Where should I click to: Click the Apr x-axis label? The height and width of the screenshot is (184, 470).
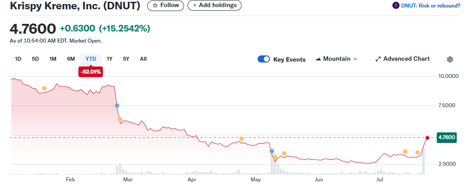(192, 180)
